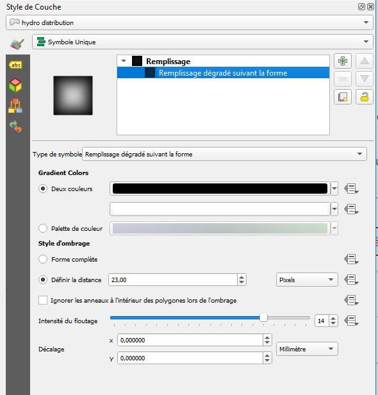The image size is (378, 395).
Task: Open data-defined override for blur intensity
Action: (x=351, y=321)
